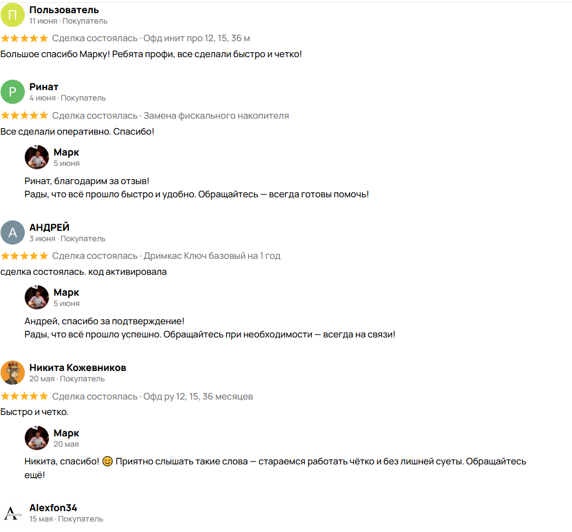Click 'Офд ру 12, 15, 36 месяцев' listing

click(198, 396)
